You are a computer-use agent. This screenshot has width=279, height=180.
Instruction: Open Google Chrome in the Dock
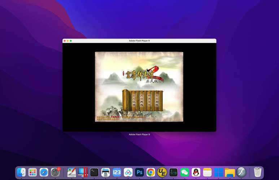click(x=151, y=172)
